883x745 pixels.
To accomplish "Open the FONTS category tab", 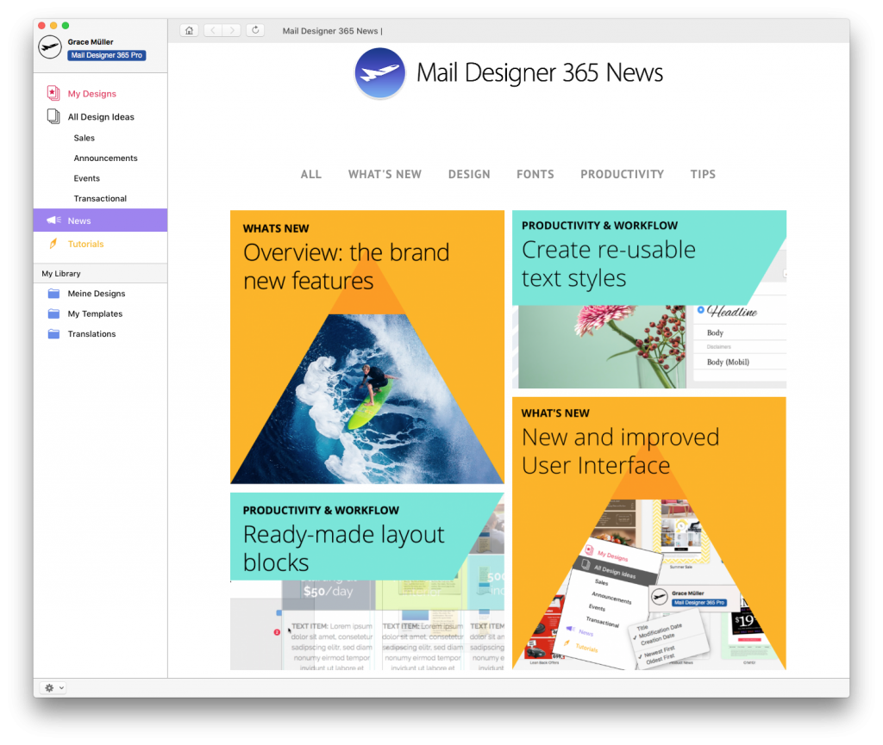I will (x=535, y=174).
